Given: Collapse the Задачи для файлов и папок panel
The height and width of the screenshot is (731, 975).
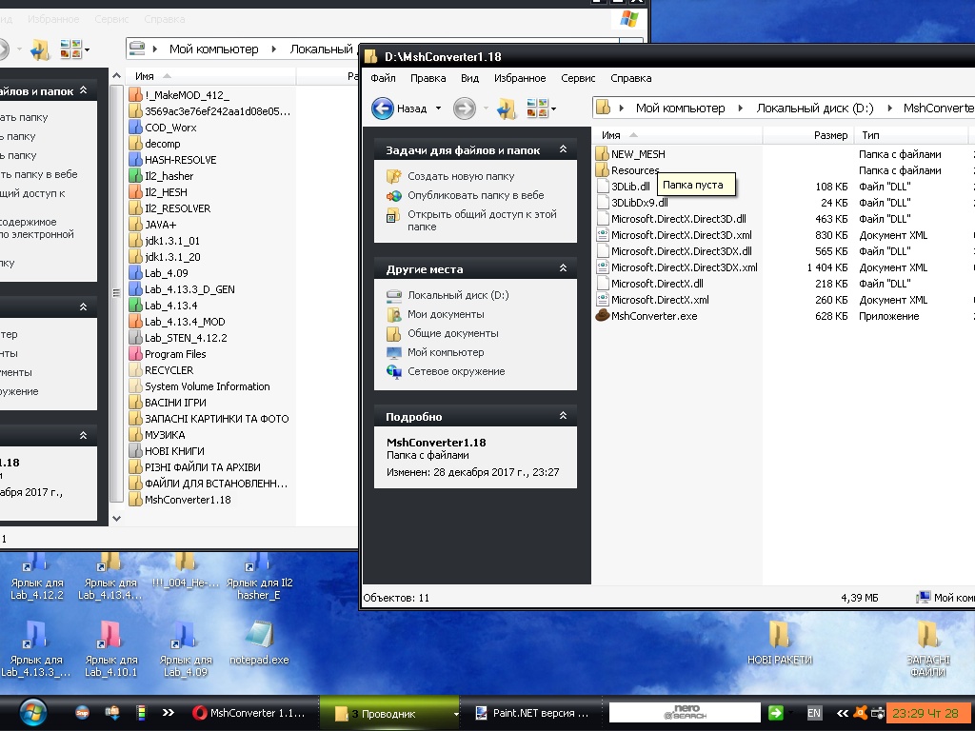Looking at the screenshot, I should 563,149.
